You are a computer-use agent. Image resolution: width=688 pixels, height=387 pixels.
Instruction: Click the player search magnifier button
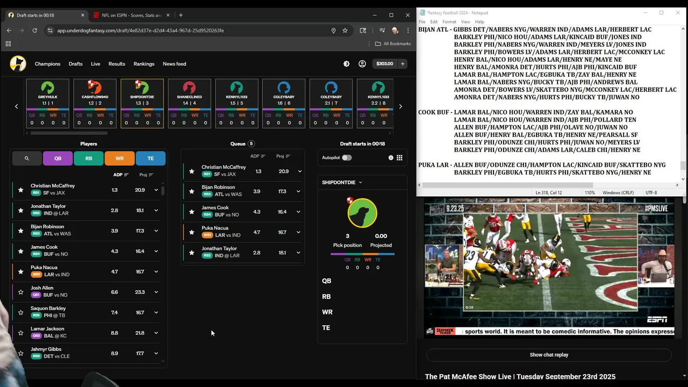(x=26, y=159)
